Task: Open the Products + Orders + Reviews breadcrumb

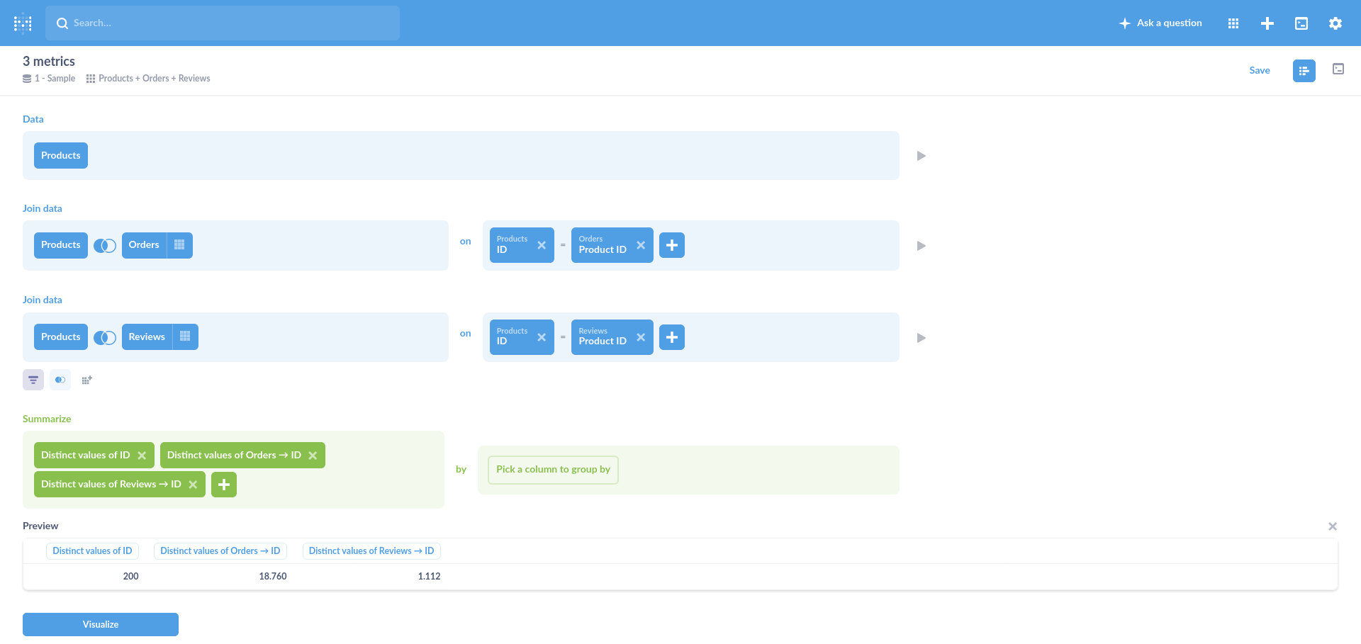Action: (154, 79)
